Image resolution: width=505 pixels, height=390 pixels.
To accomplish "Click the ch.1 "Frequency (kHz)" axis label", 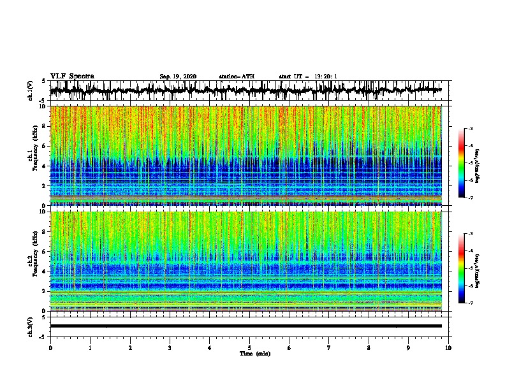I will click(36, 148).
